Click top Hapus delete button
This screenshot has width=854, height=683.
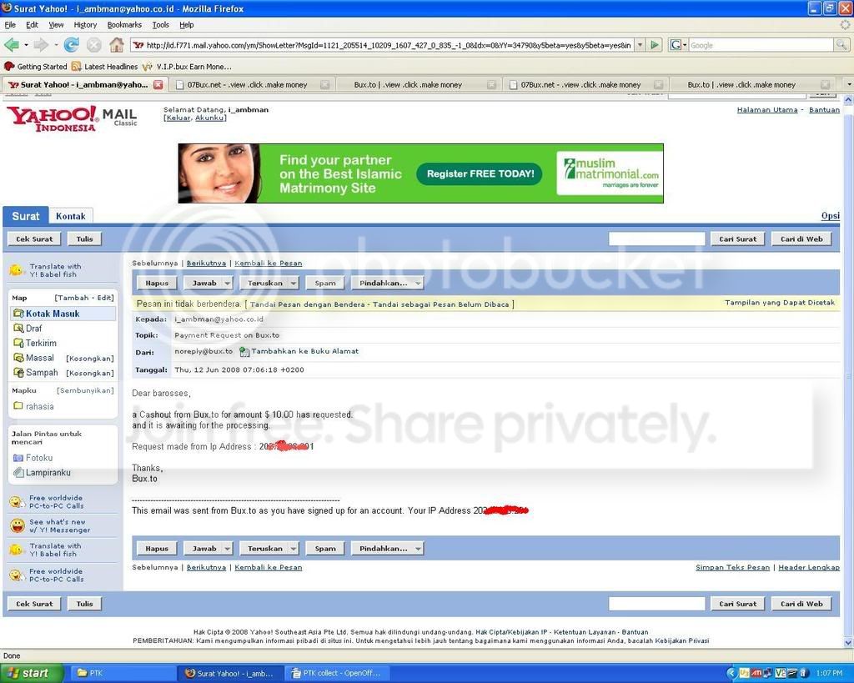157,284
